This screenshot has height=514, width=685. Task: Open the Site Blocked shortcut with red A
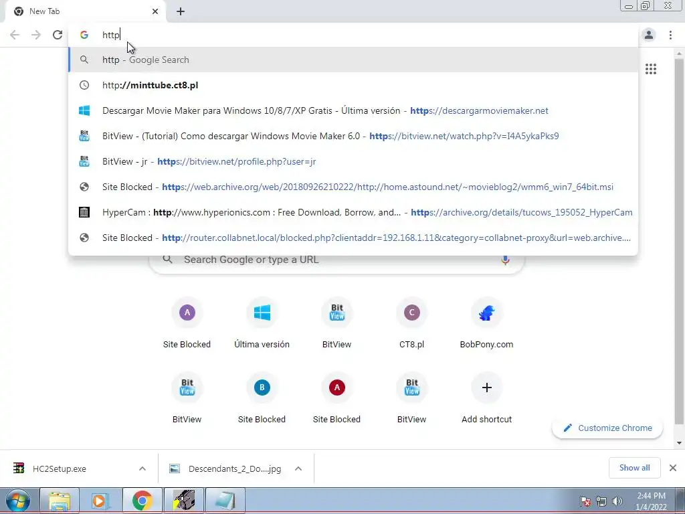click(x=337, y=398)
